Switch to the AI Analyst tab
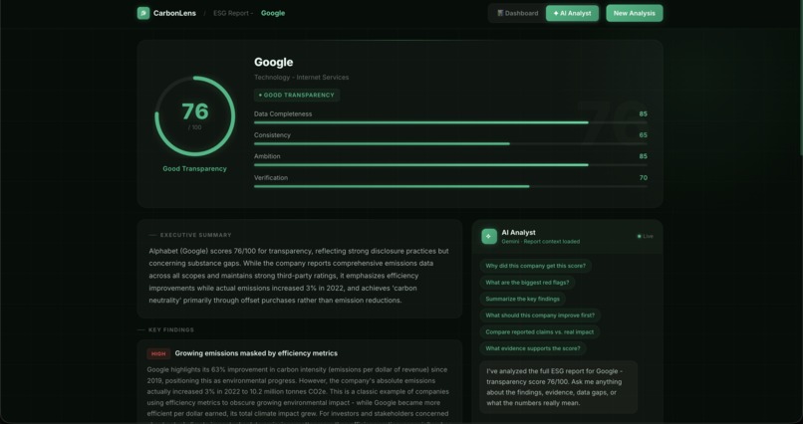This screenshot has height=424, width=803. (572, 13)
